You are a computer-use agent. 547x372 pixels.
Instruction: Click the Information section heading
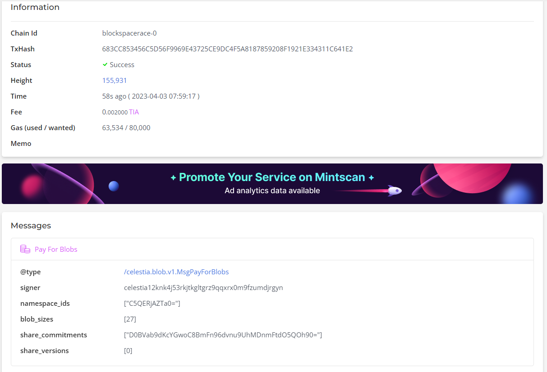[35, 7]
